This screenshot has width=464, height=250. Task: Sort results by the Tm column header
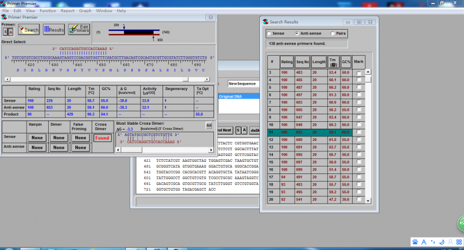(334, 61)
